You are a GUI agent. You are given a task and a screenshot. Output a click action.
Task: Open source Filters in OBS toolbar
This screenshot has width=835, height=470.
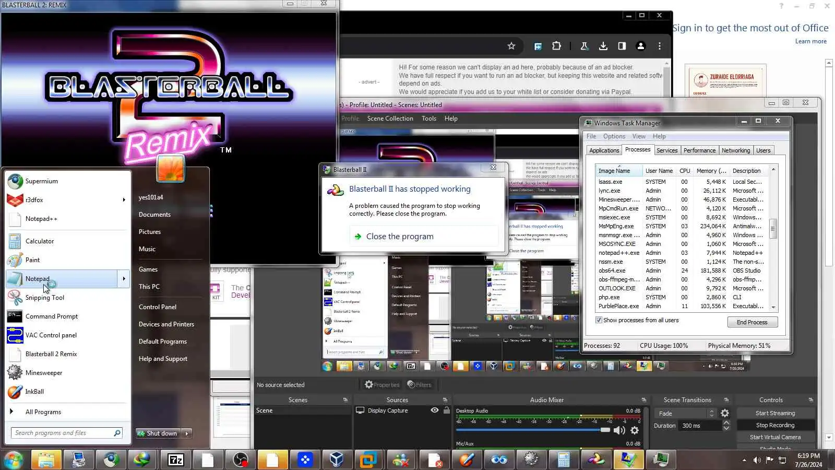coord(420,385)
